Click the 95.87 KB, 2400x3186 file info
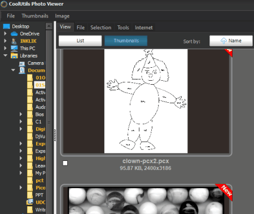254x214 pixels. click(x=146, y=168)
